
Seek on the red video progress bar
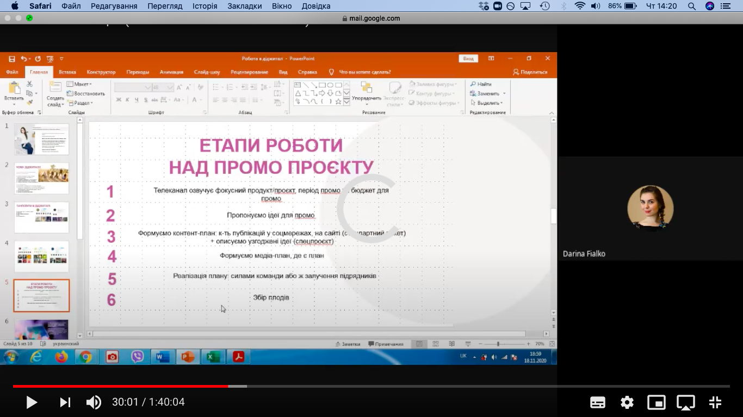tap(120, 386)
